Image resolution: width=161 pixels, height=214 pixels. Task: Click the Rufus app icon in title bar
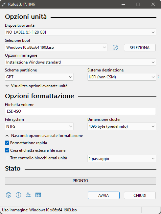click(x=4, y=4)
